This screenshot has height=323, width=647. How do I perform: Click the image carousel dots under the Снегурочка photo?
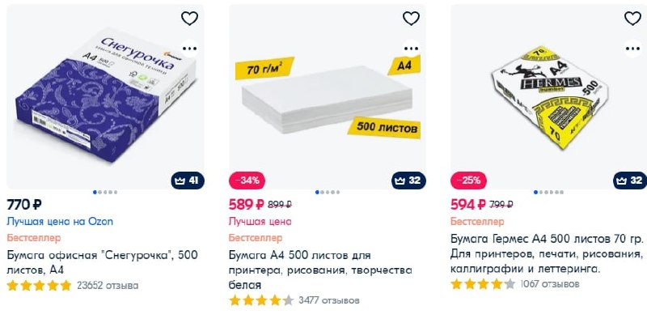[105, 192]
